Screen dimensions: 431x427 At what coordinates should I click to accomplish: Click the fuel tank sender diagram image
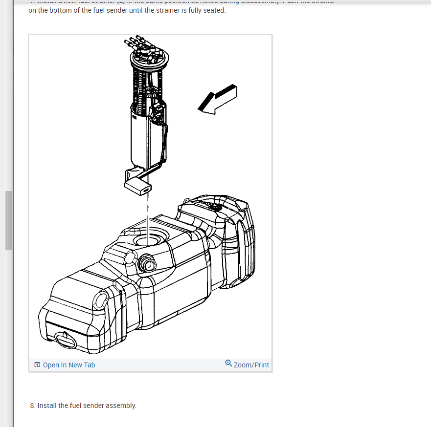click(150, 196)
